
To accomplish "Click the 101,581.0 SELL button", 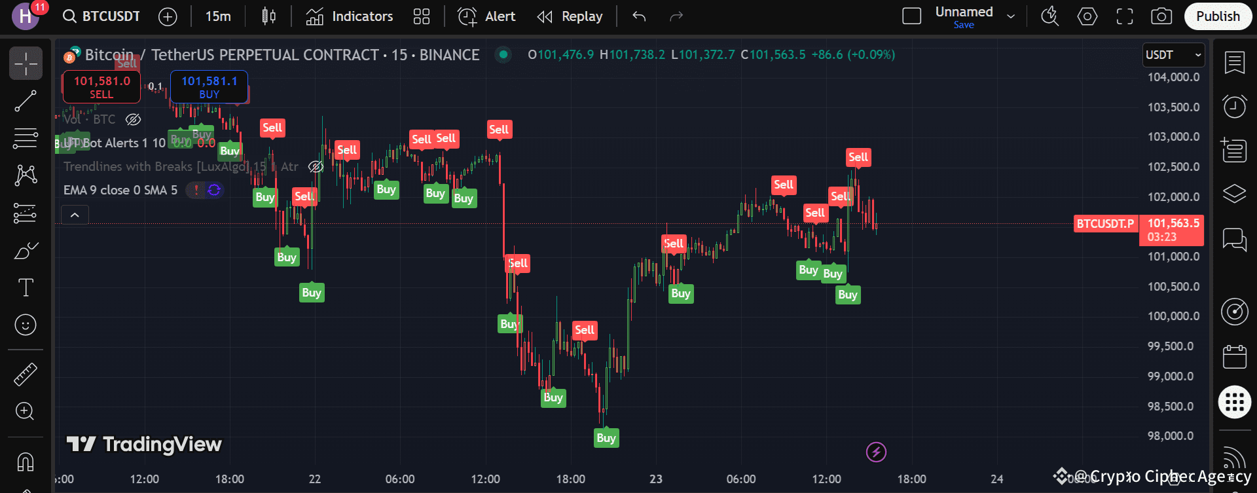I will pos(101,87).
